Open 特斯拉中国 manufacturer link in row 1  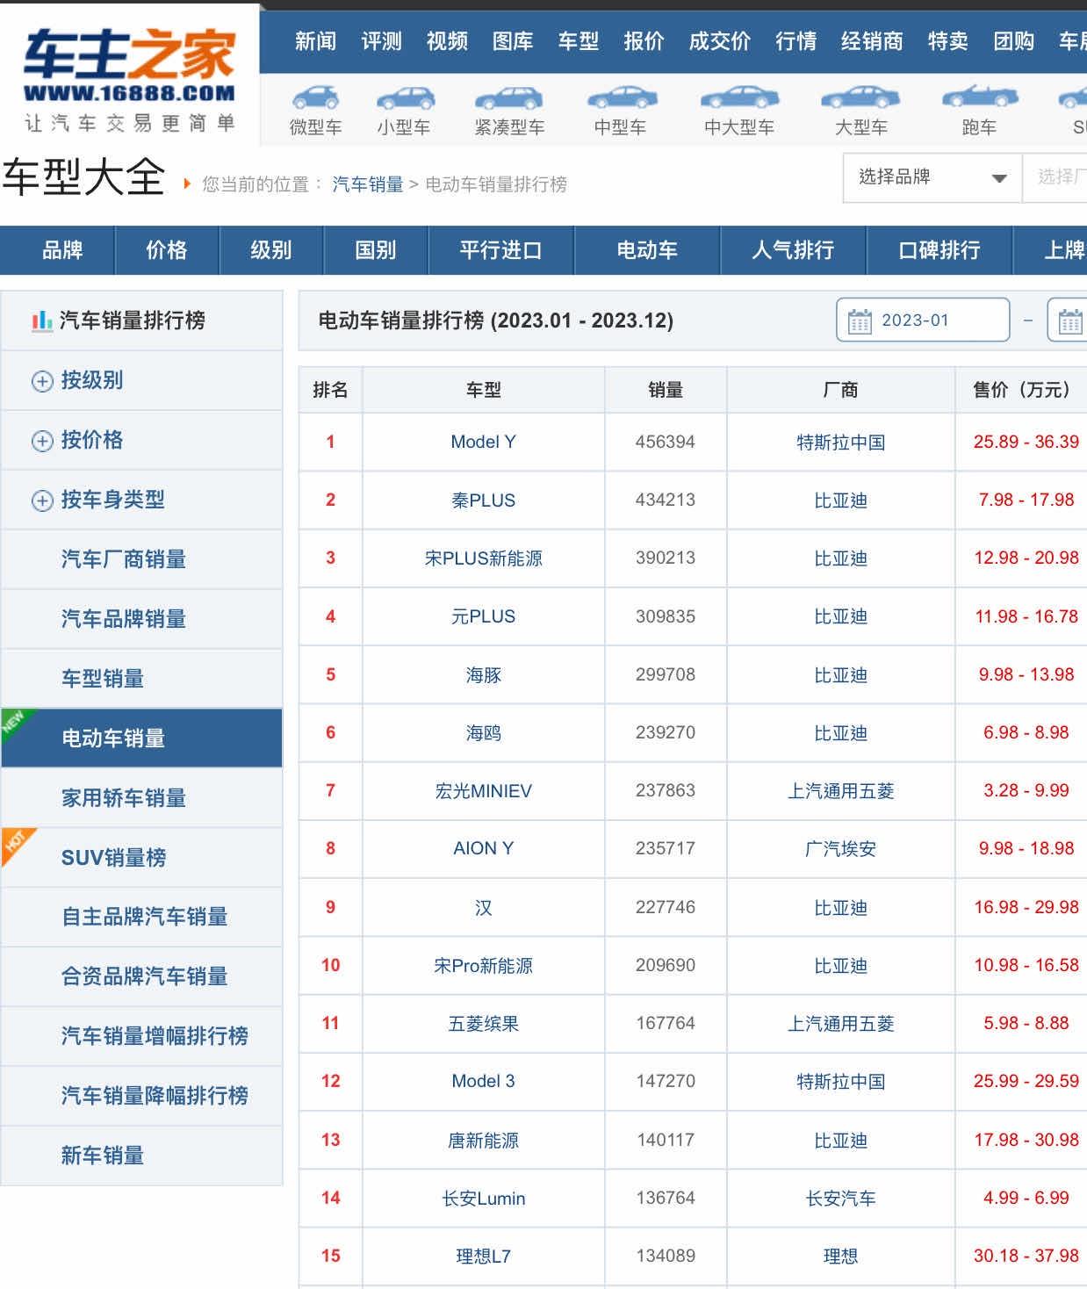(x=840, y=442)
